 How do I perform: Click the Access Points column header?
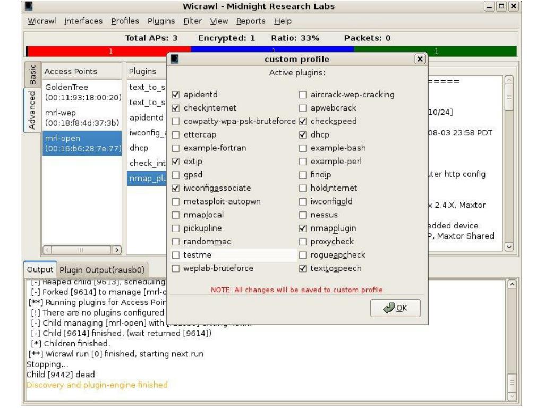pos(82,71)
